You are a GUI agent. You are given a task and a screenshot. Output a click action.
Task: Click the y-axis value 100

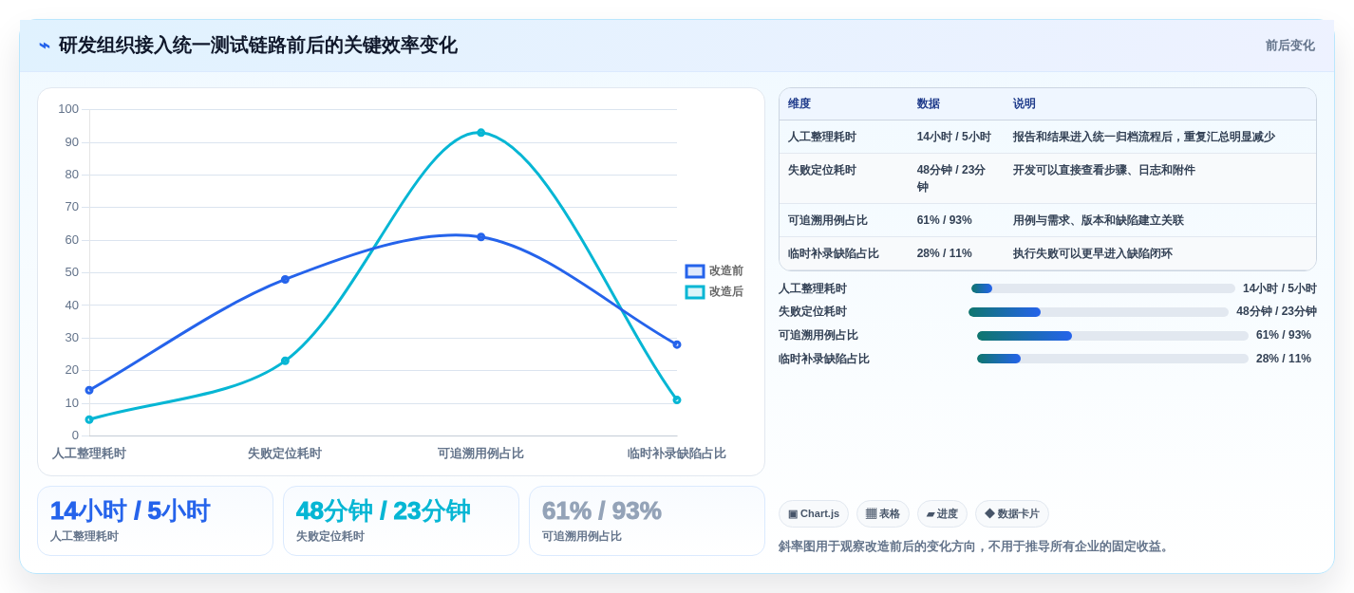pyautogui.click(x=68, y=109)
